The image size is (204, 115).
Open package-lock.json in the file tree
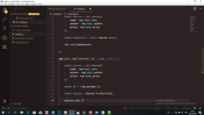pyautogui.click(x=25, y=38)
